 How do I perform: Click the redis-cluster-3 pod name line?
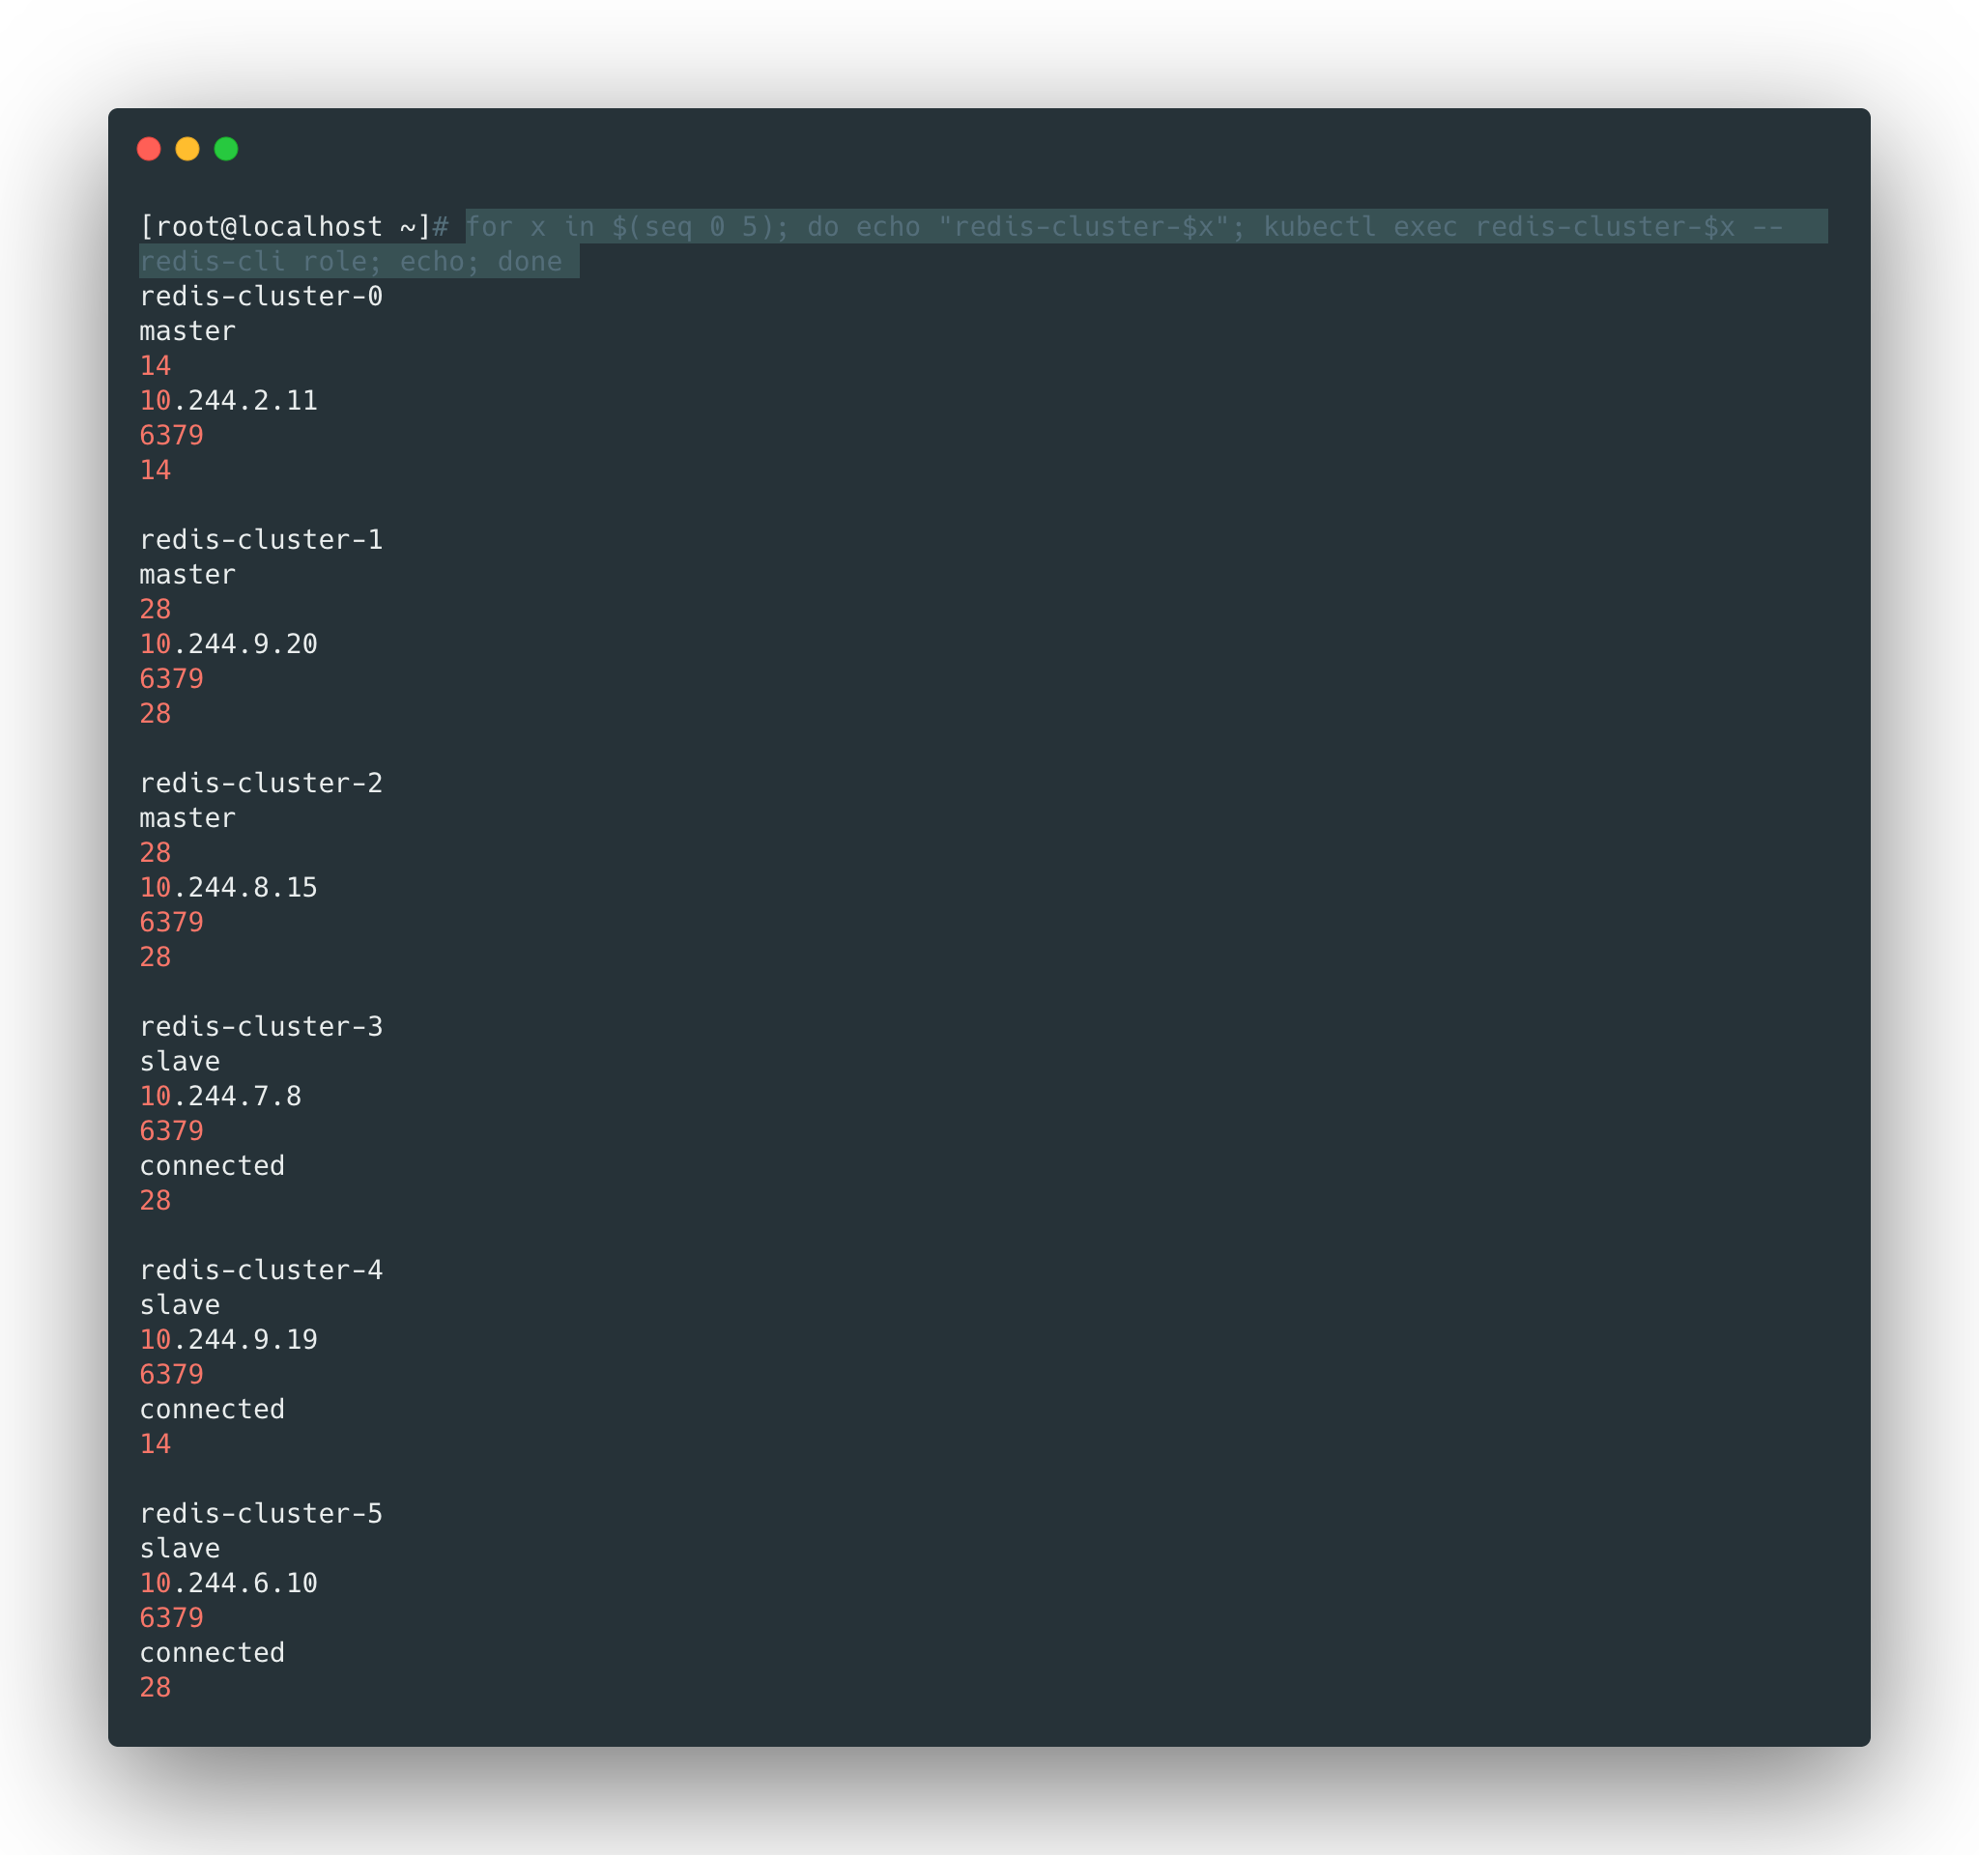coord(261,1027)
